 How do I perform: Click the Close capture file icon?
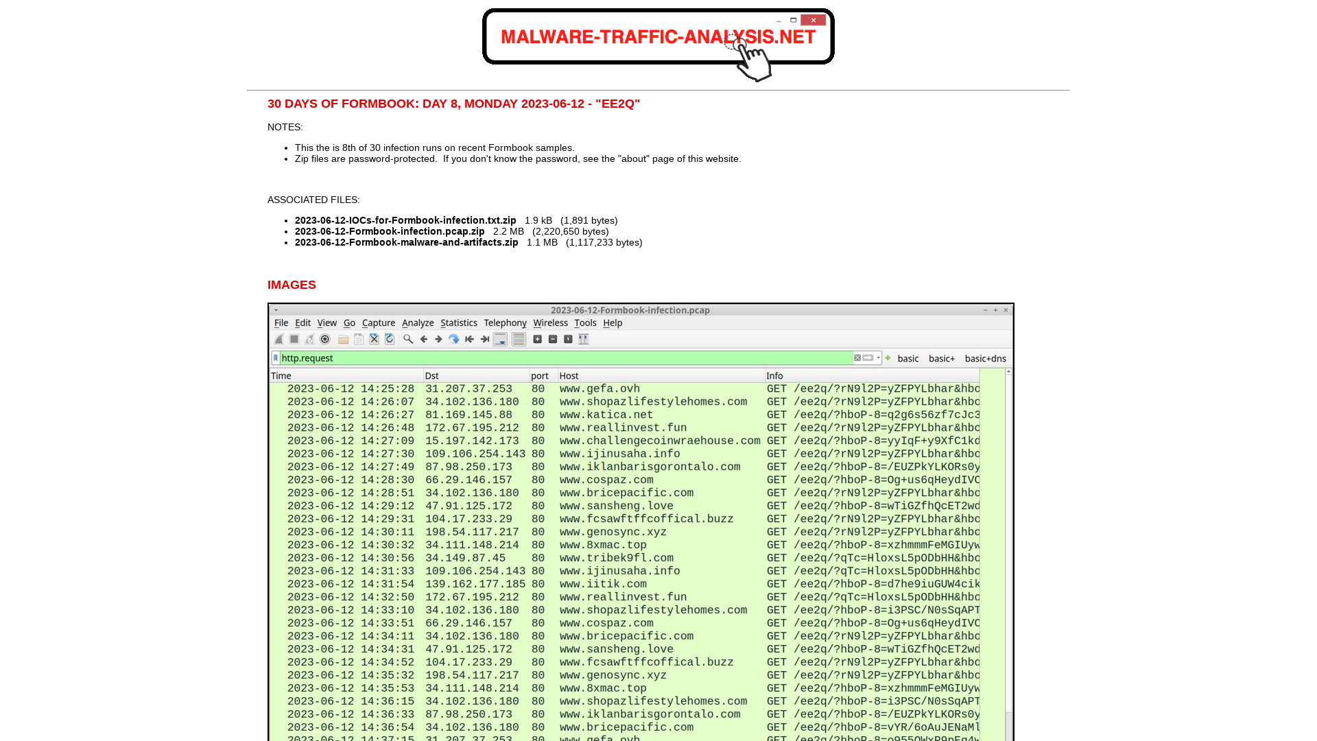(x=374, y=340)
